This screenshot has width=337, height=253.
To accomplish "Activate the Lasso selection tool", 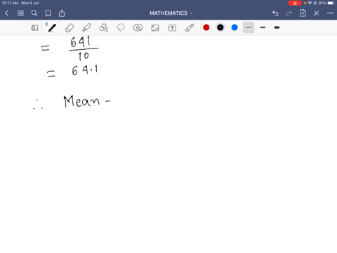I will coord(121,28).
